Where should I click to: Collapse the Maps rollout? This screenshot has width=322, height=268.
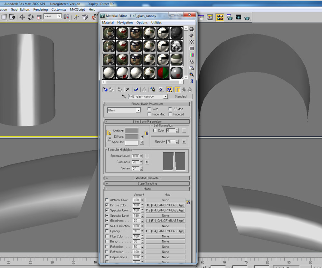pyautogui.click(x=147, y=189)
